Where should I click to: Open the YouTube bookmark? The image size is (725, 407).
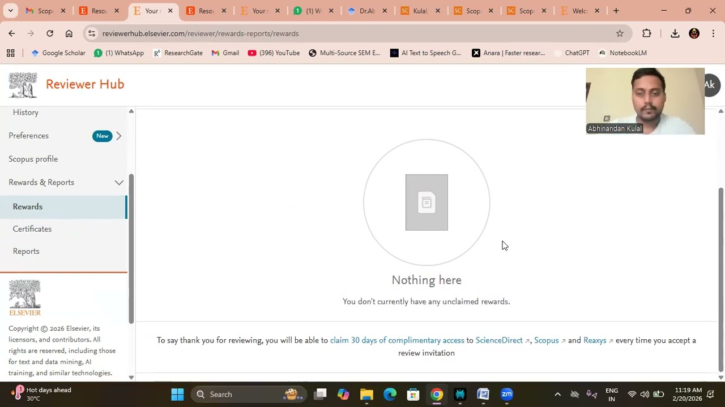pyautogui.click(x=274, y=53)
